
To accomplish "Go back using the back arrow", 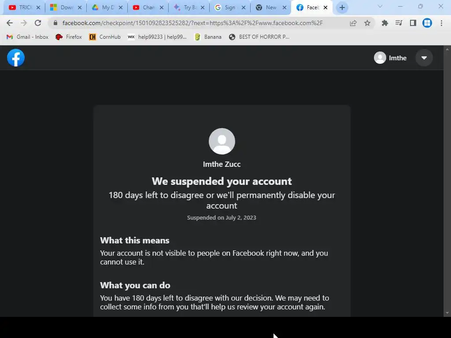I will 10,23.
